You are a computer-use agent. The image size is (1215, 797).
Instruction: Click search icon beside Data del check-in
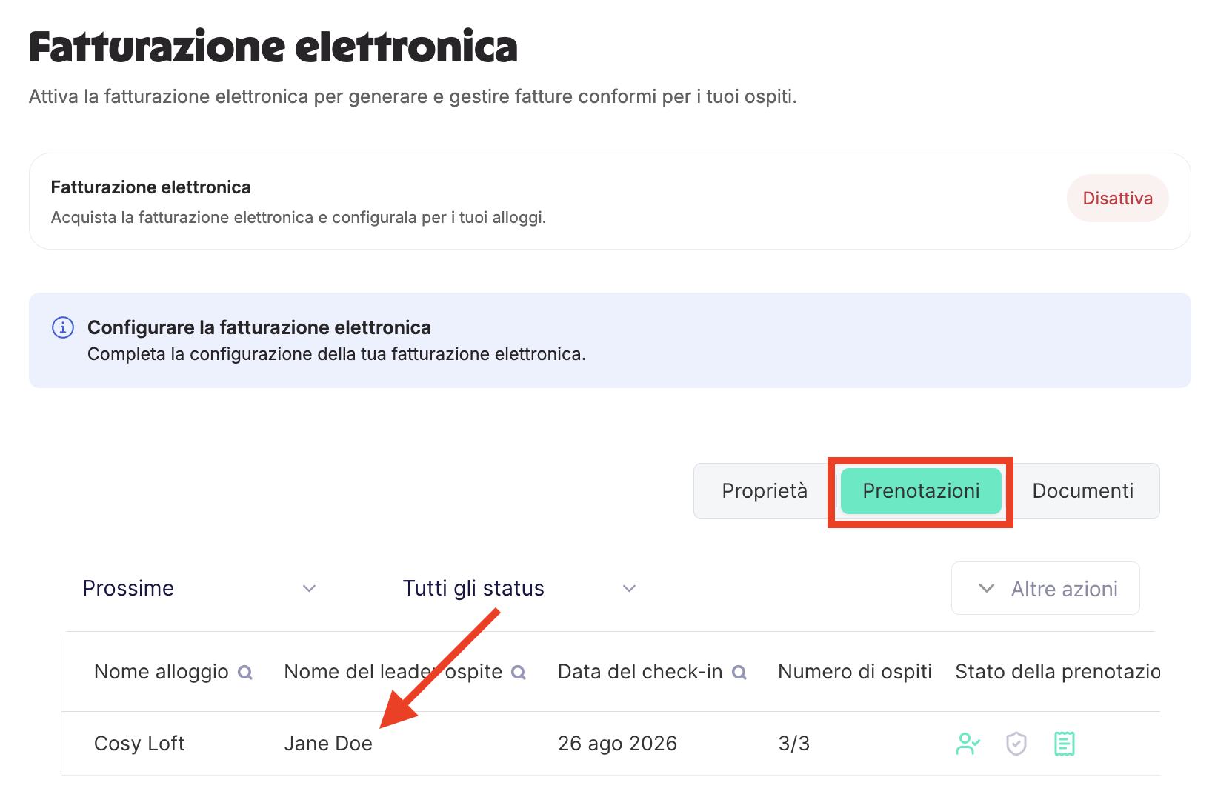(739, 673)
